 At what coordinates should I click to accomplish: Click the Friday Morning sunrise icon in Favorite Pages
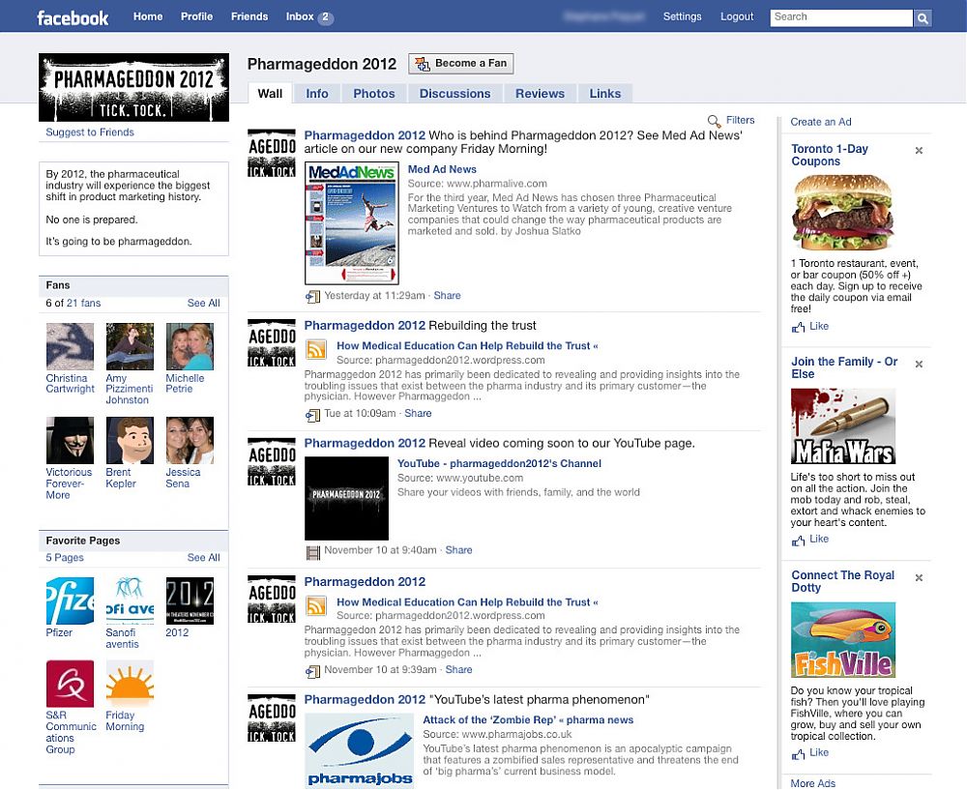[130, 684]
